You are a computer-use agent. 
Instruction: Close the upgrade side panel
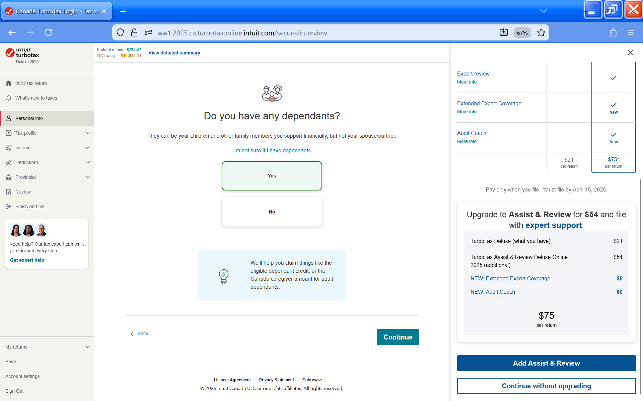coord(630,52)
